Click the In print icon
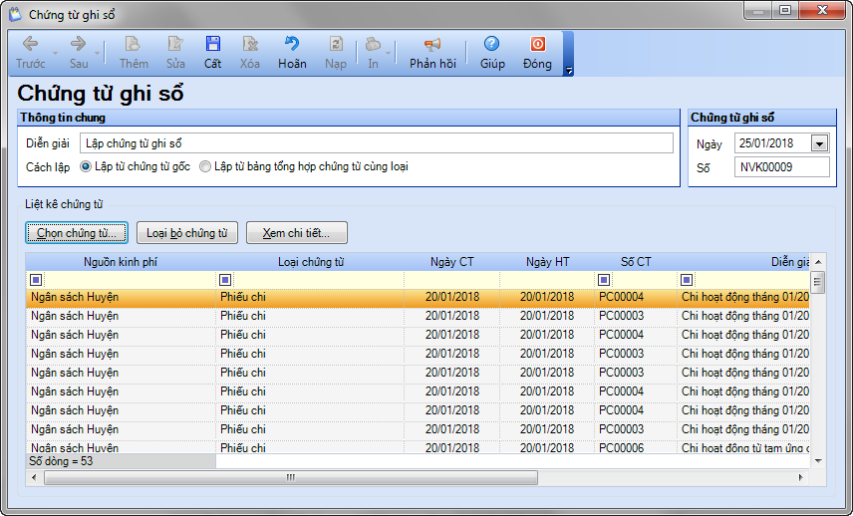Screen dimensions: 853x516 [373, 45]
